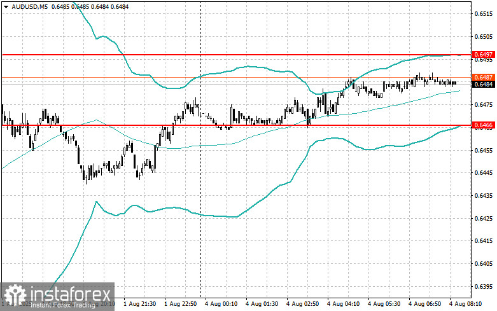The image size is (497, 311).
Task: Click the 0.6455 price axis label
Action: [484, 150]
